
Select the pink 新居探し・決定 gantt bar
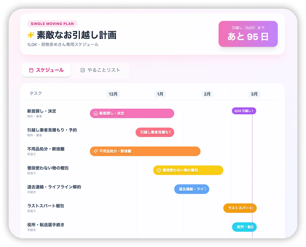(132, 113)
